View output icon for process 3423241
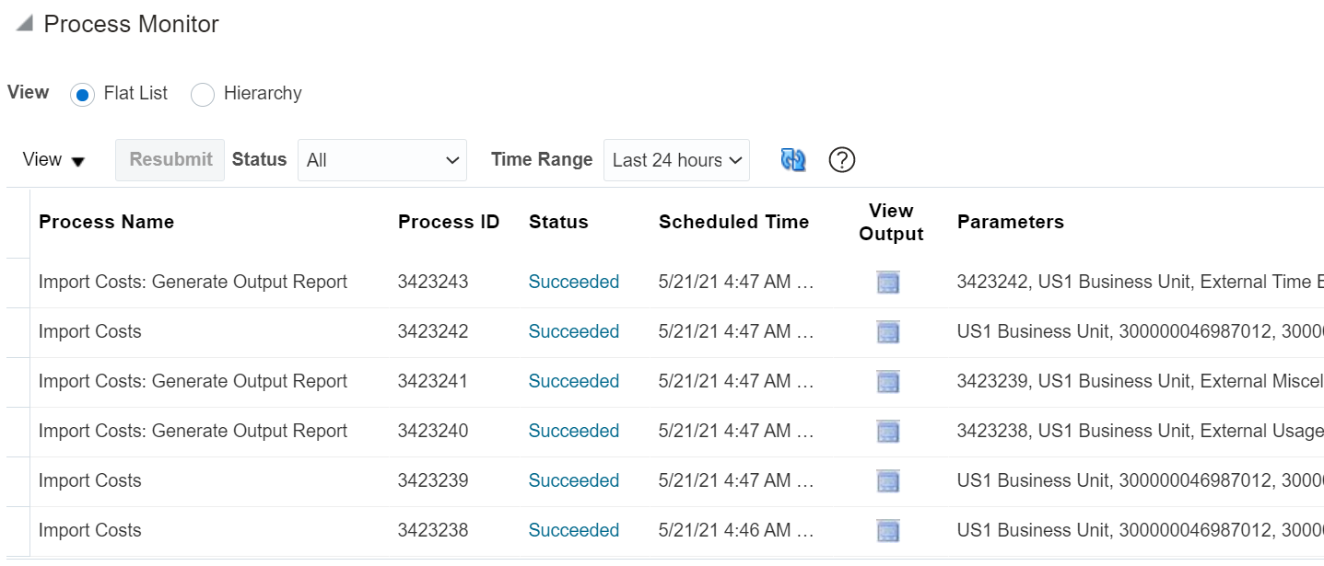This screenshot has height=566, width=1324. click(x=888, y=382)
